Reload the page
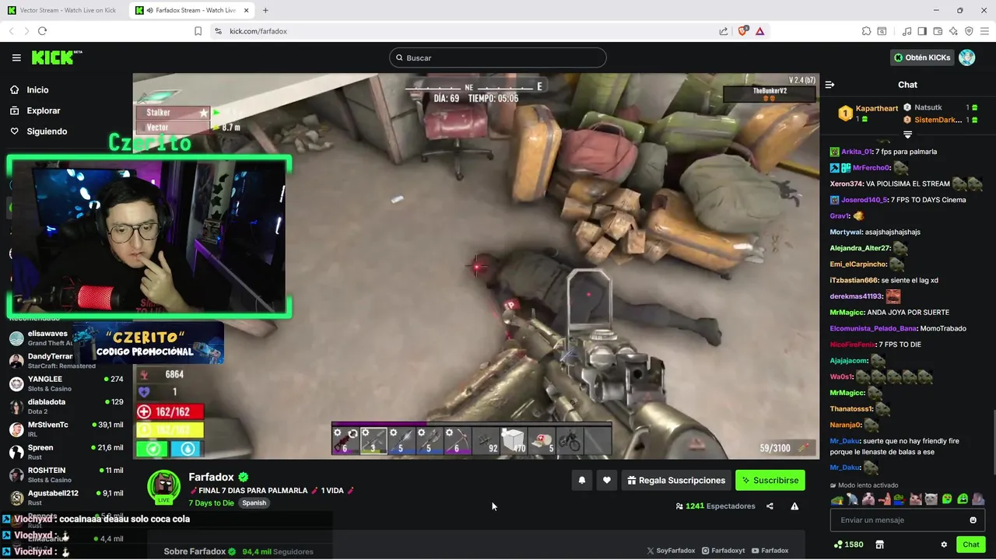996x560 pixels. tap(42, 31)
